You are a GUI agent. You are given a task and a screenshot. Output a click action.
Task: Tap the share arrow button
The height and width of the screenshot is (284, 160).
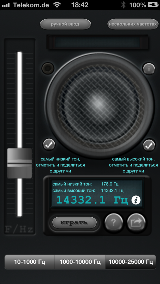136,222
